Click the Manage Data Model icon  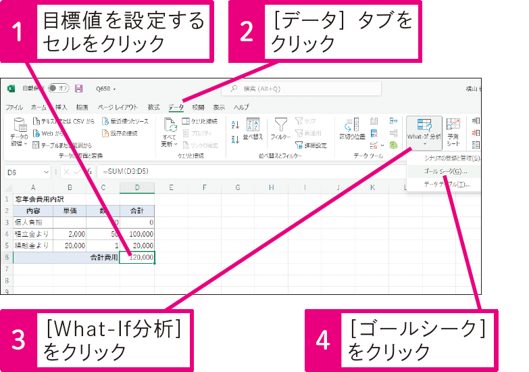click(393, 145)
